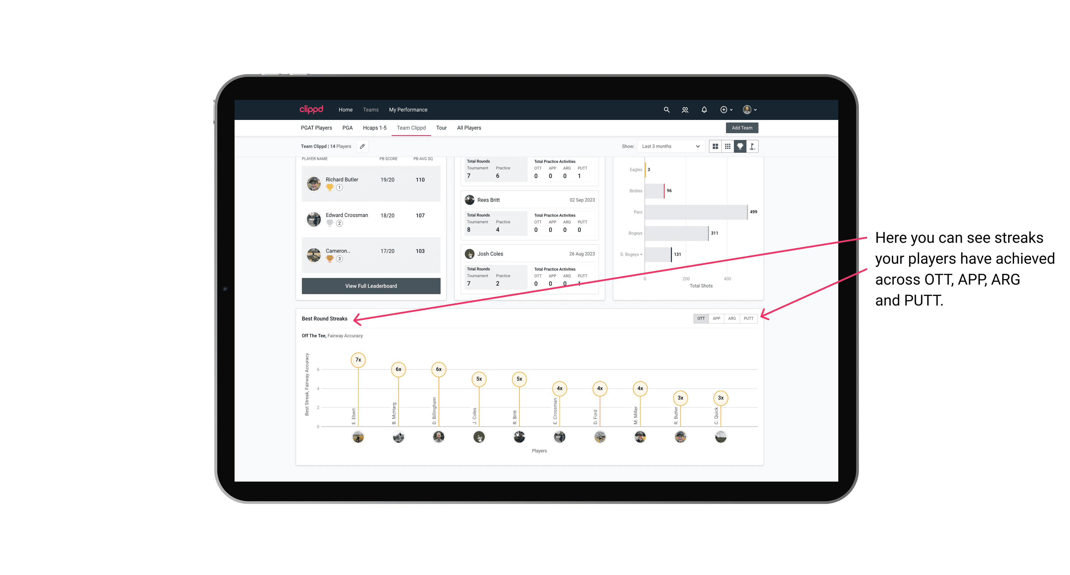The height and width of the screenshot is (575, 1070).
Task: Click the Tour tab
Action: click(x=439, y=127)
